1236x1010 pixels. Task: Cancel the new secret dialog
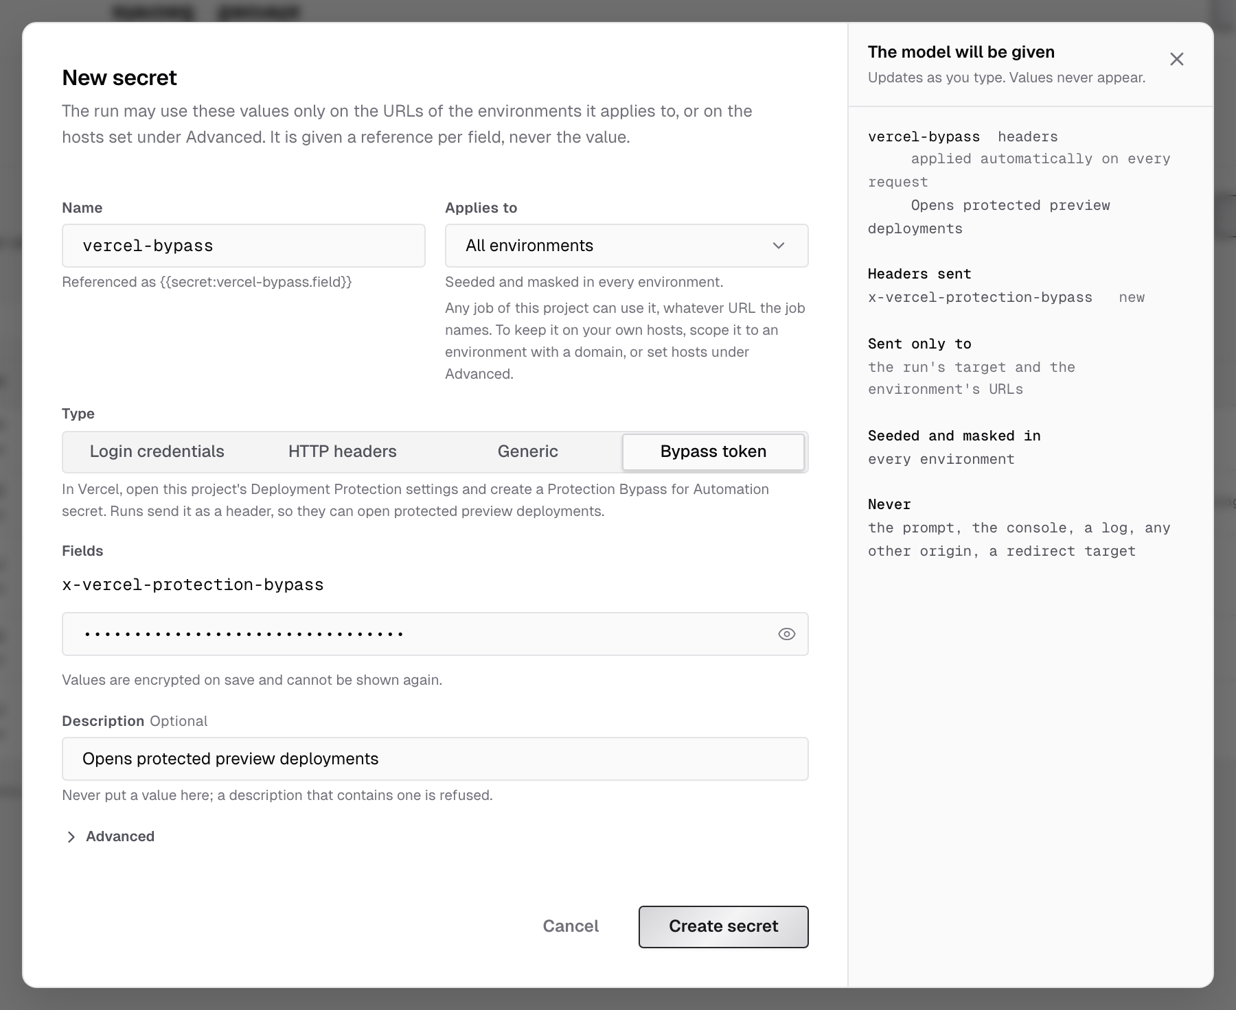(x=571, y=926)
